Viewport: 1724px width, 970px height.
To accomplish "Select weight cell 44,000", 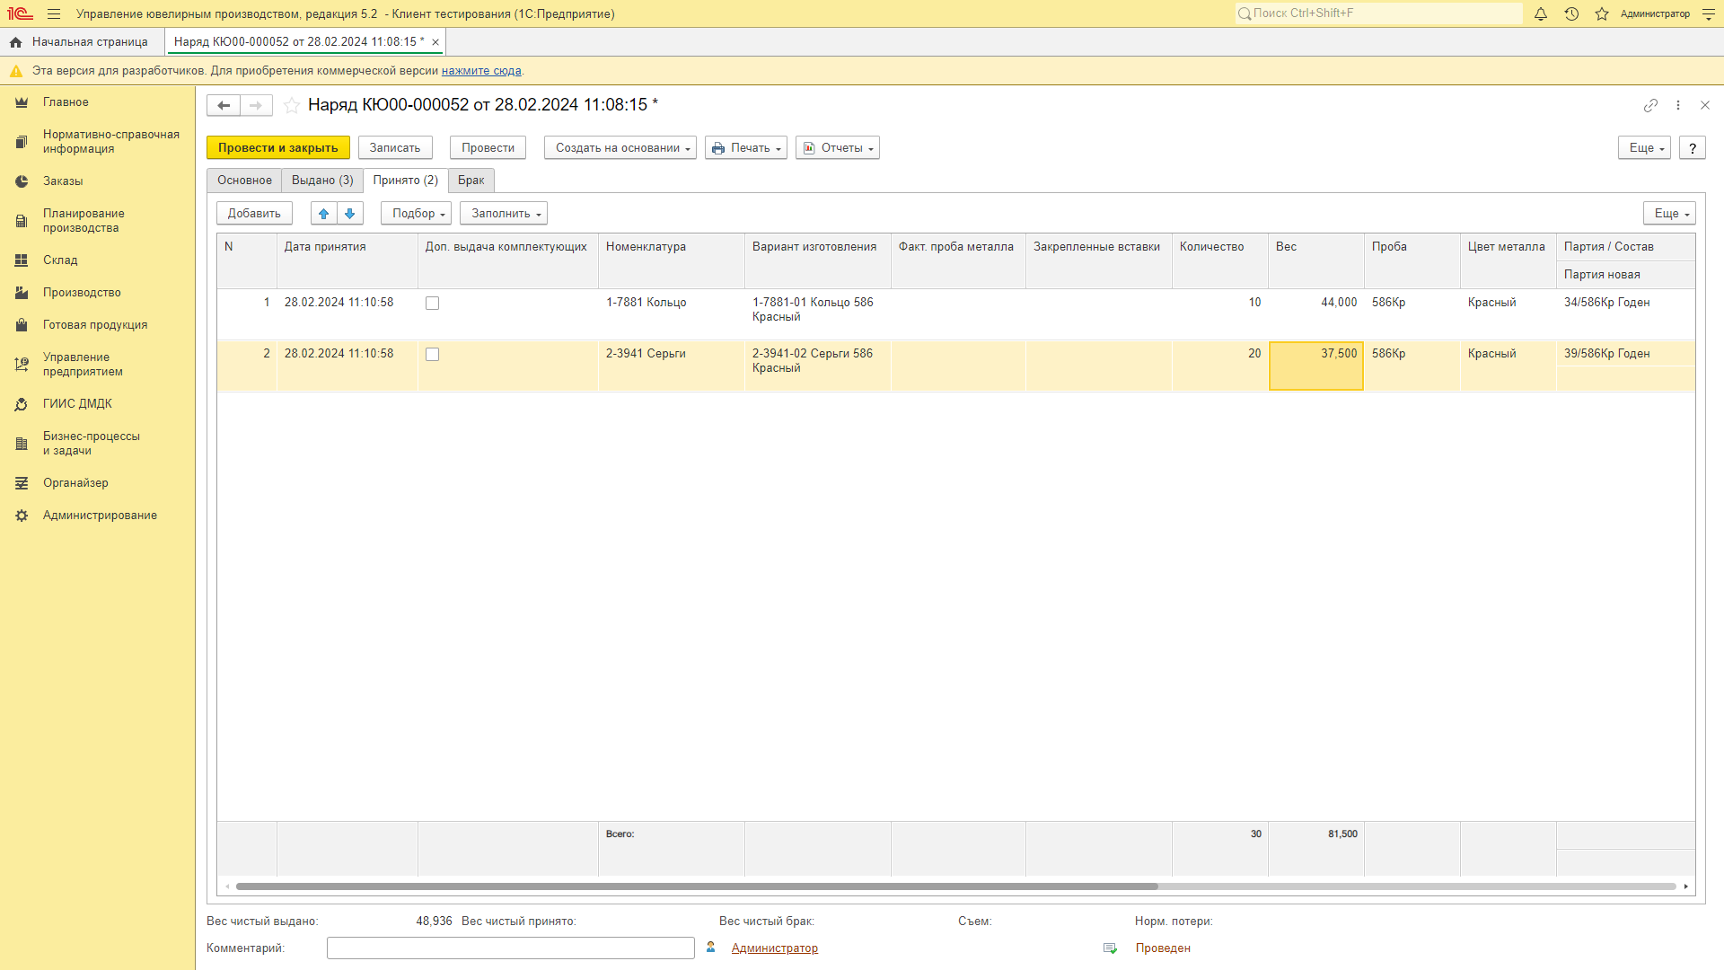I will tap(1315, 314).
